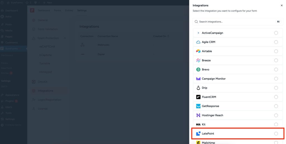
Task: Click the Hostinger Reach logo icon
Action: click(198, 115)
